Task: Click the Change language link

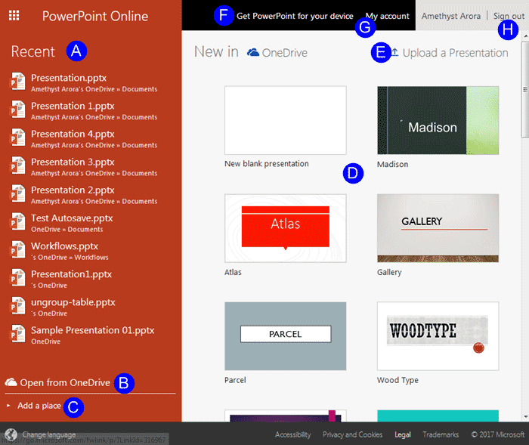Action: [x=49, y=434]
